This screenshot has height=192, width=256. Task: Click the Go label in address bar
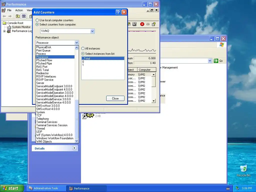coord(221,61)
